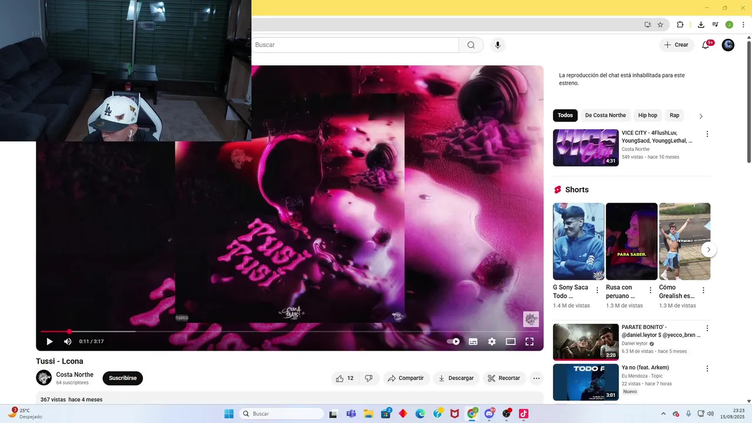Click the Compartir button
The image size is (752, 423).
tap(405, 378)
